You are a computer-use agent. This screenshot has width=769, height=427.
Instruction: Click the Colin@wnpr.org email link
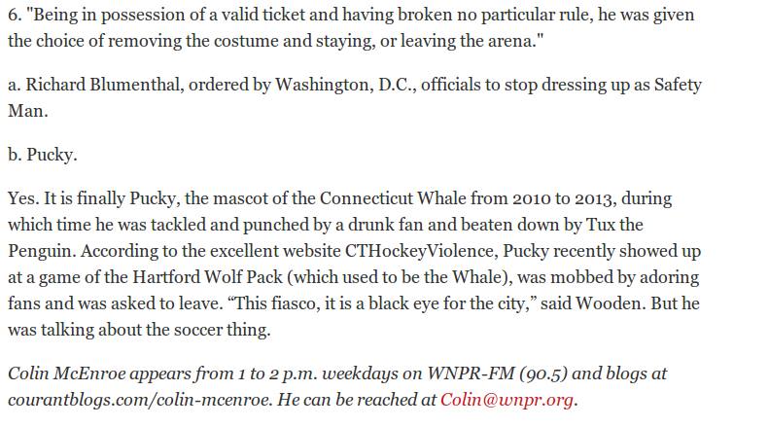click(x=507, y=400)
